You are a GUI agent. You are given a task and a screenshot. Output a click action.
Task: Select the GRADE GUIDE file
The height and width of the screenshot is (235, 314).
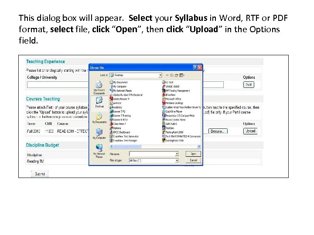pos(171,87)
